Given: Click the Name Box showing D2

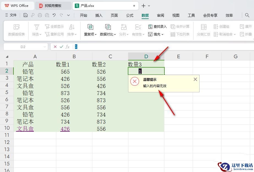Looking at the screenshot, I should (26, 47).
